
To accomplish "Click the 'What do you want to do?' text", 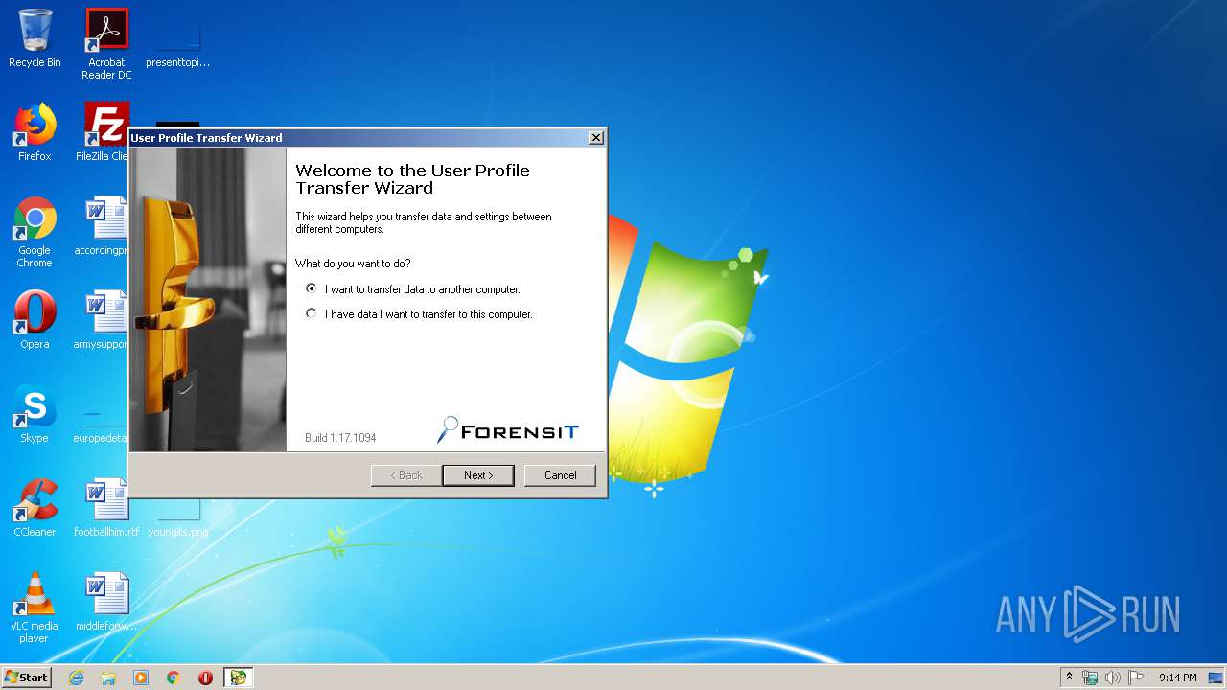I will click(x=353, y=264).
